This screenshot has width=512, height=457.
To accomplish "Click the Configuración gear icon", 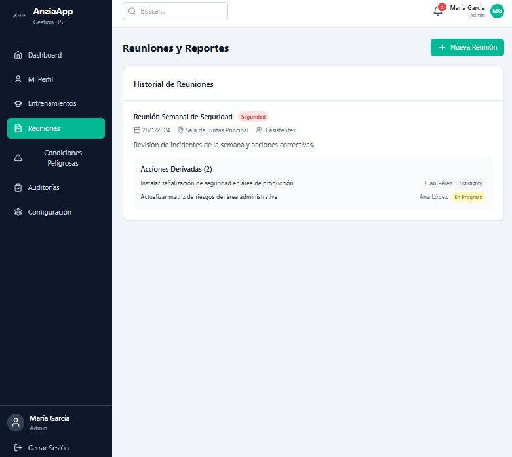I will tap(18, 212).
